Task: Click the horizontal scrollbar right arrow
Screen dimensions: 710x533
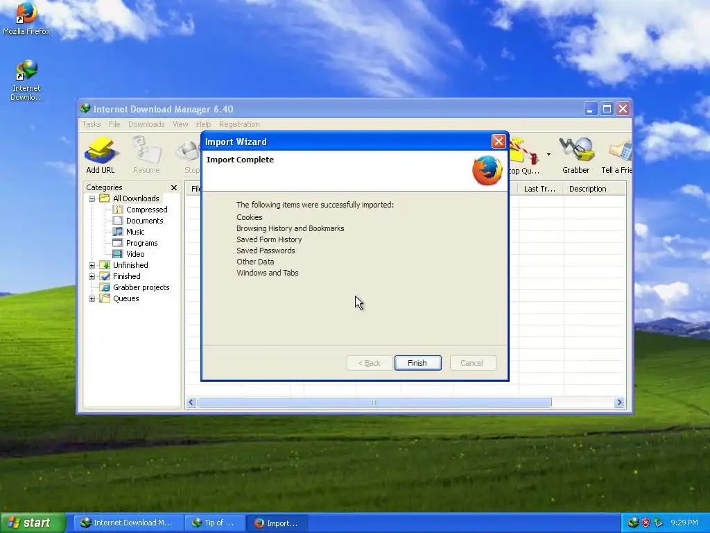Action: pos(619,403)
